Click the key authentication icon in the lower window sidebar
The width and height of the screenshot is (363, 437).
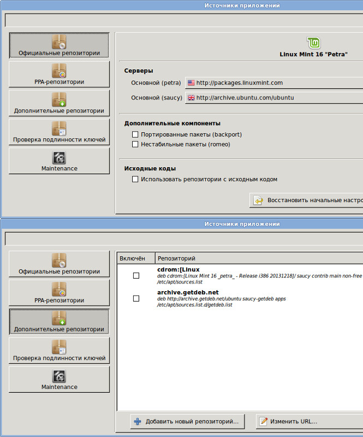coord(59,347)
